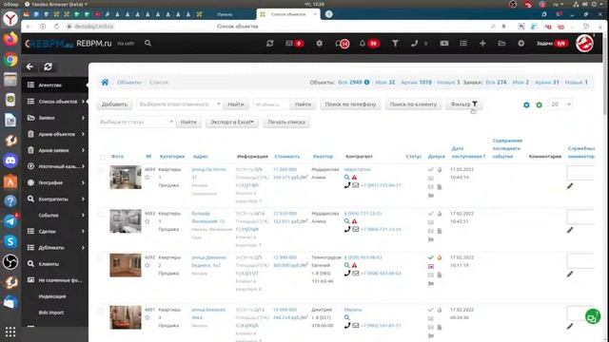The height and width of the screenshot is (342, 609).
Task: Open the notifications bell icon
Action: coord(362,44)
